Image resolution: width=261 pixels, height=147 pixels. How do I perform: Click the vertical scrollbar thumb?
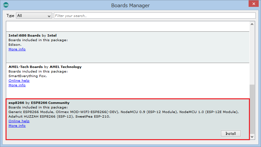click(x=252, y=109)
